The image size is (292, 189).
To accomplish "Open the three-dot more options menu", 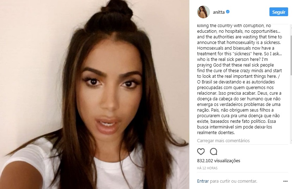I will [x=285, y=181].
